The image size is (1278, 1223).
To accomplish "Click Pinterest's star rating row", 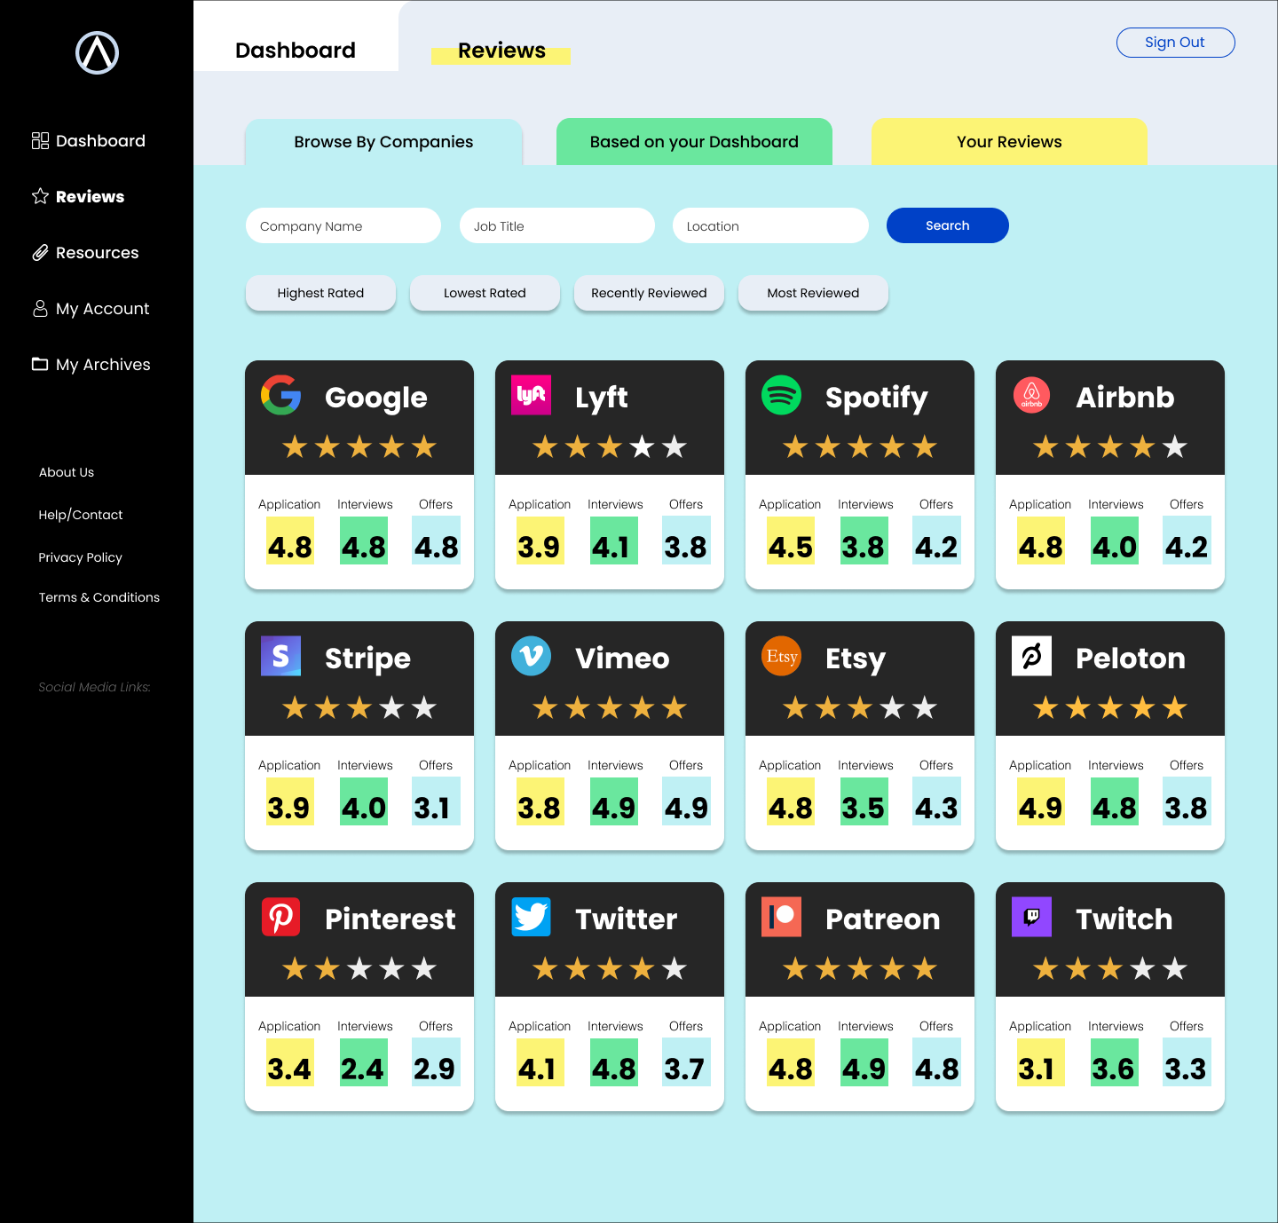I will [x=359, y=968].
